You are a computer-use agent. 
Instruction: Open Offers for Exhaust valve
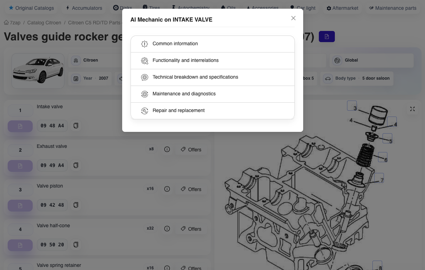tap(191, 150)
